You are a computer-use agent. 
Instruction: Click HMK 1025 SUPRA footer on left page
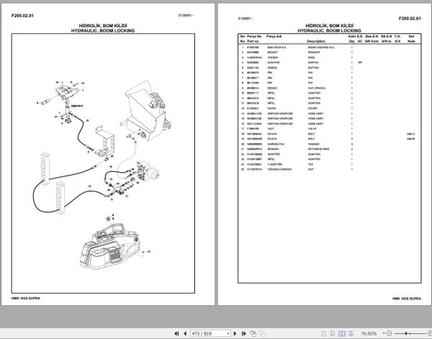coord(26,298)
